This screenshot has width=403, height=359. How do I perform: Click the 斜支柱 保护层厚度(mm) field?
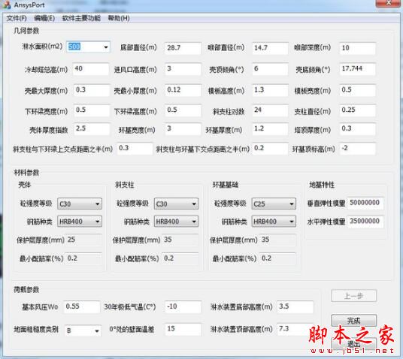tap(180, 240)
